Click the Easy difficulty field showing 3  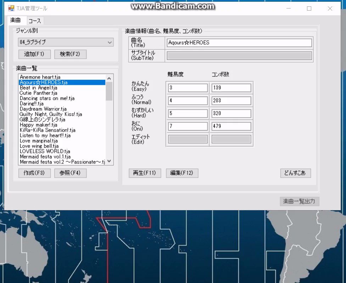pos(188,88)
